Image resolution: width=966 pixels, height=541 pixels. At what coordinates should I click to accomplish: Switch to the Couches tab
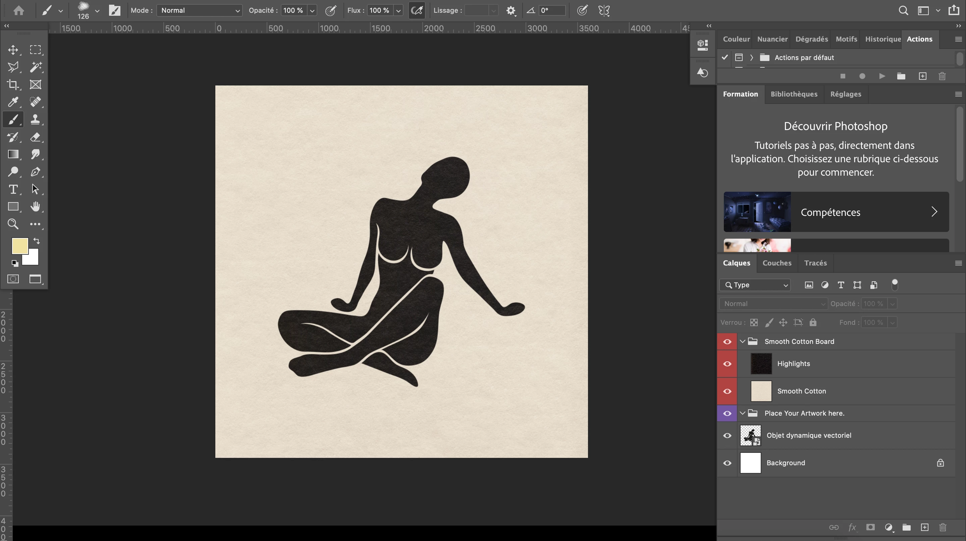[776, 263]
